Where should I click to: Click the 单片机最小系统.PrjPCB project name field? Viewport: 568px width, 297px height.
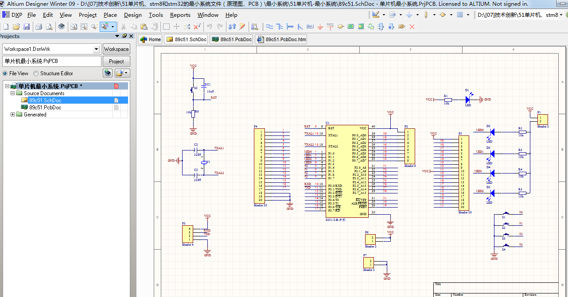(x=52, y=61)
